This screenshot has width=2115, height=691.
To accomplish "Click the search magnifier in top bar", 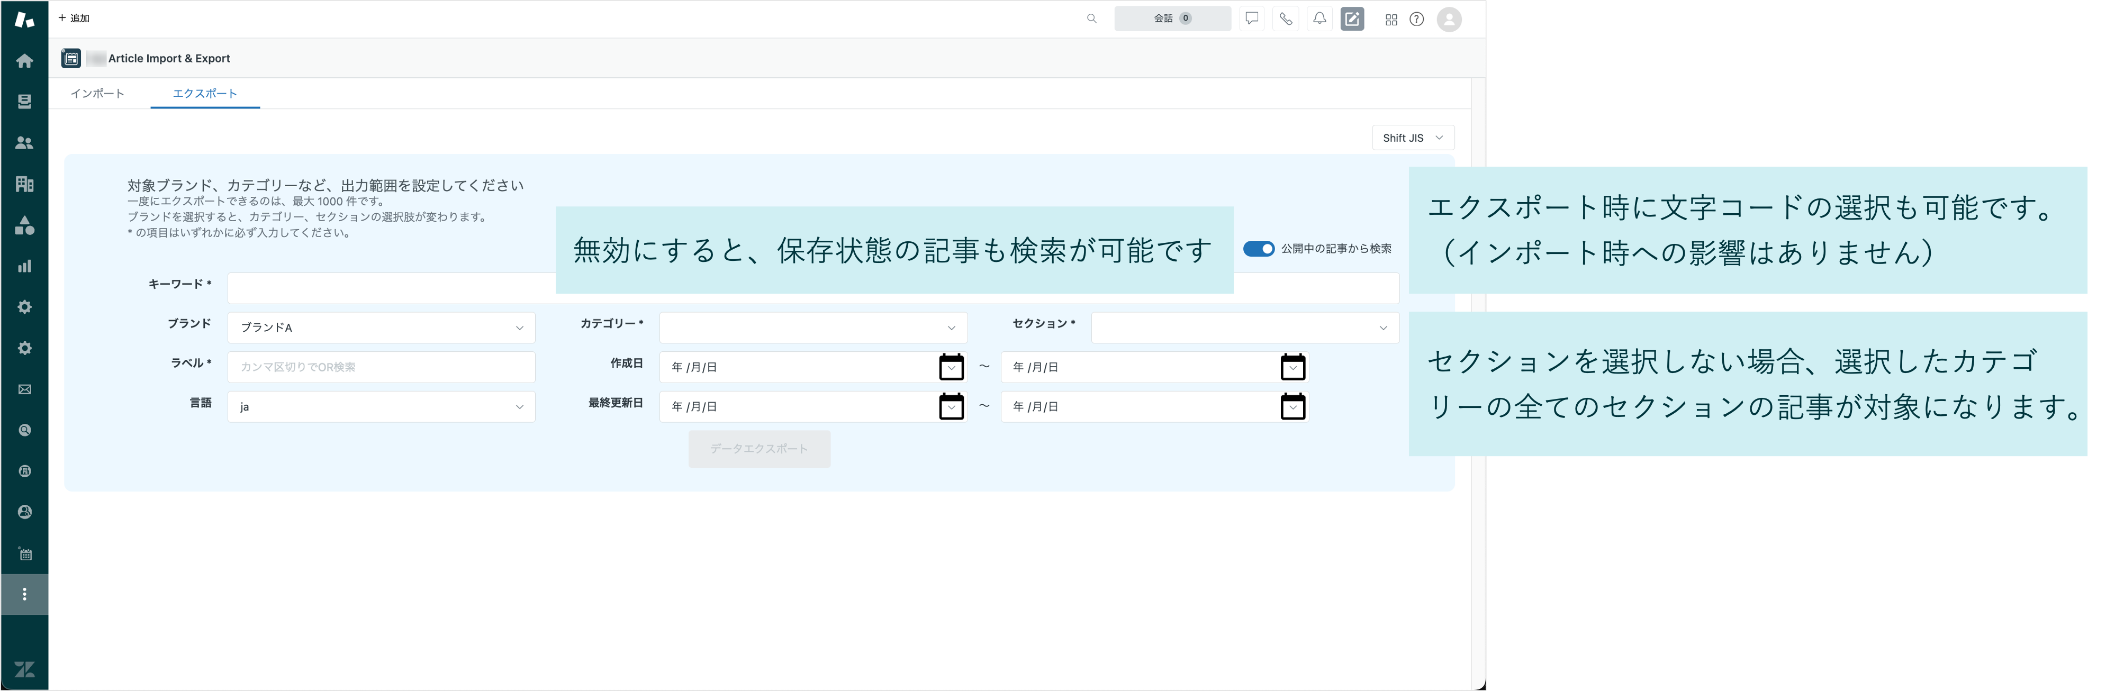I will [x=1091, y=18].
